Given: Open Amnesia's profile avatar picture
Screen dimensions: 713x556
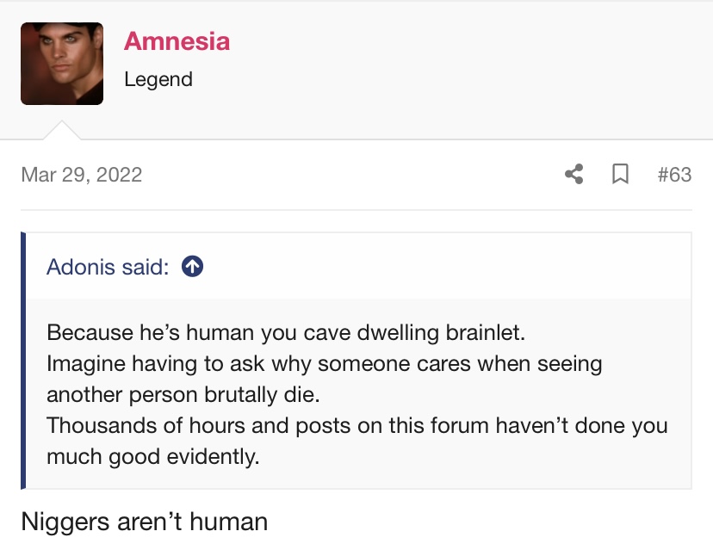Looking at the screenshot, I should (x=62, y=64).
